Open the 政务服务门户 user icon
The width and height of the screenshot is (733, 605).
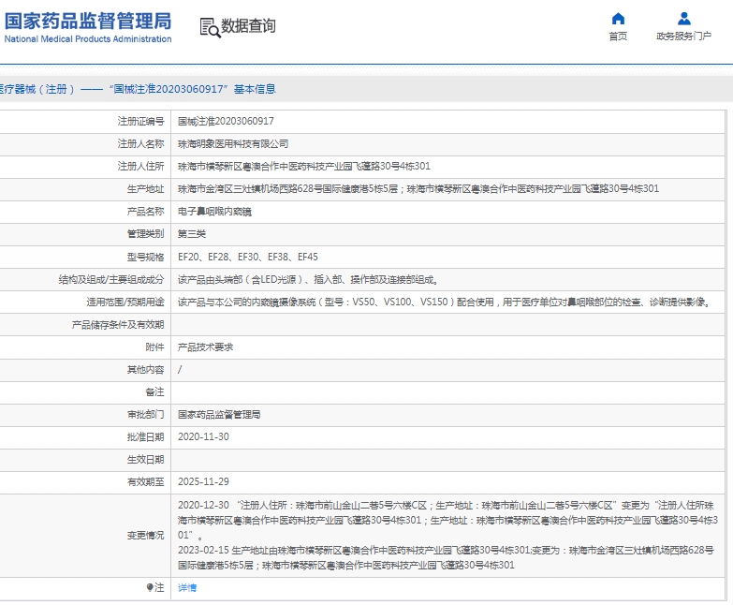[x=684, y=19]
